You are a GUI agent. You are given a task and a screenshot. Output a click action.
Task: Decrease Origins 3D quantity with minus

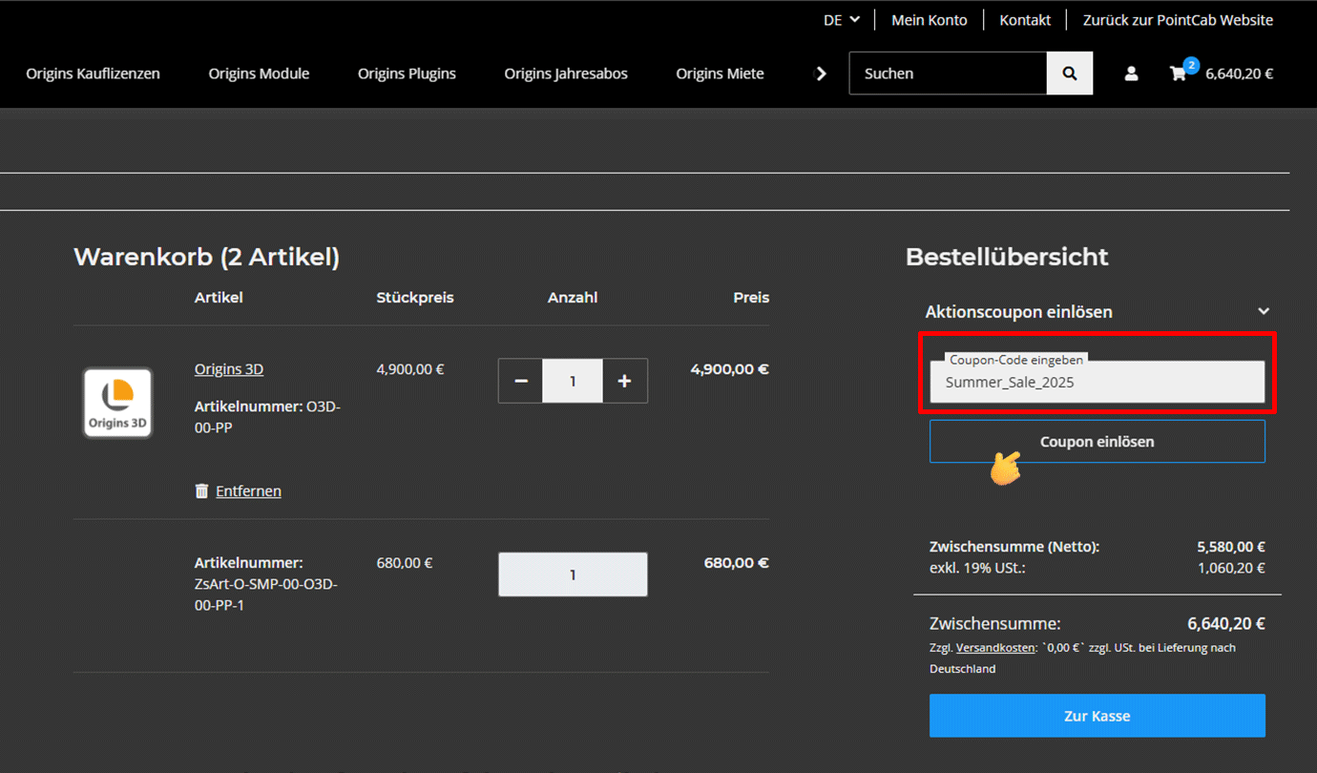pos(521,381)
